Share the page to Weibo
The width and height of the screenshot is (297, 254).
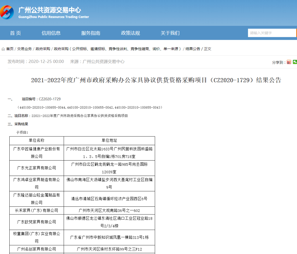tap(289, 62)
